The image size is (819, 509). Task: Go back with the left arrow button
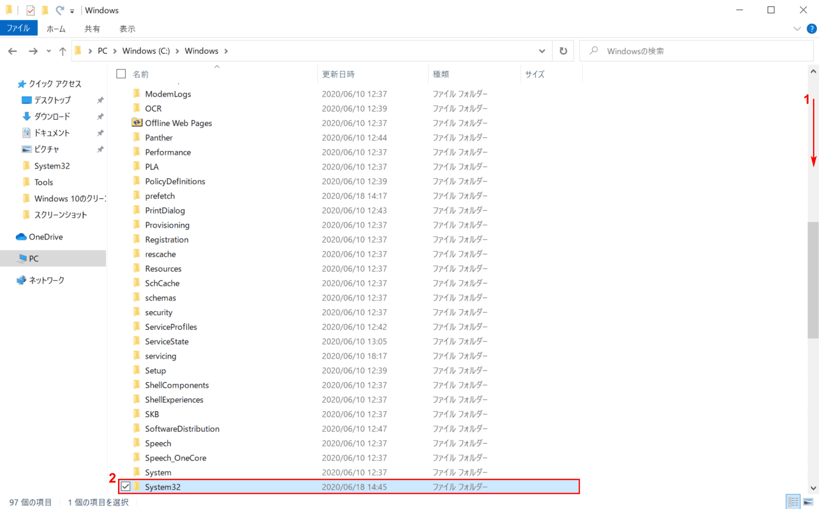(x=13, y=51)
